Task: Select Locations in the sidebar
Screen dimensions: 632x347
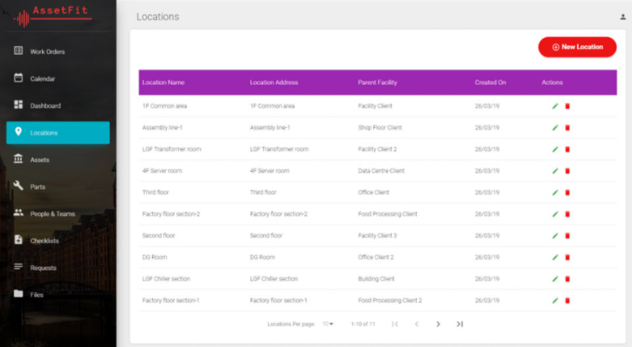Action: coord(58,132)
